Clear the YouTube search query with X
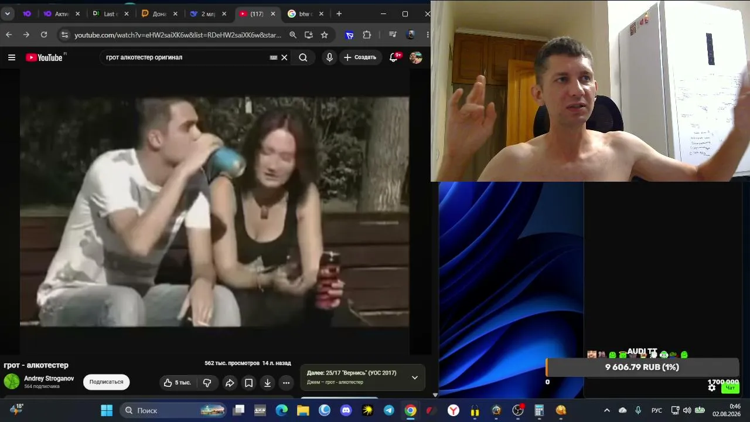750x422 pixels. click(284, 57)
